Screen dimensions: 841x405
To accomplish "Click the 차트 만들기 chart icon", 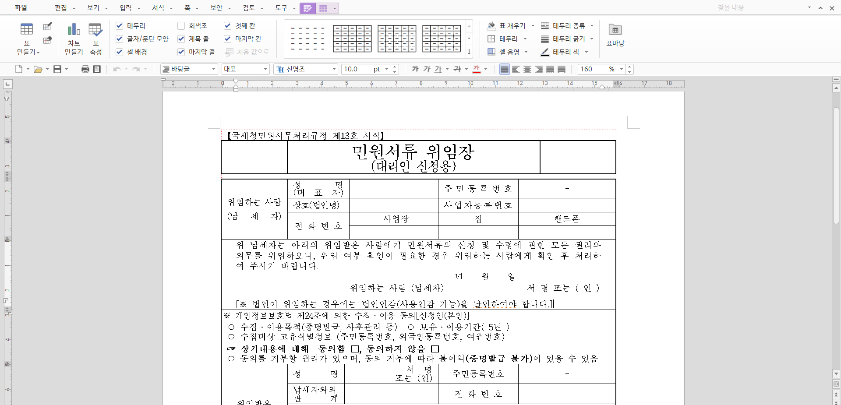I will (x=74, y=29).
